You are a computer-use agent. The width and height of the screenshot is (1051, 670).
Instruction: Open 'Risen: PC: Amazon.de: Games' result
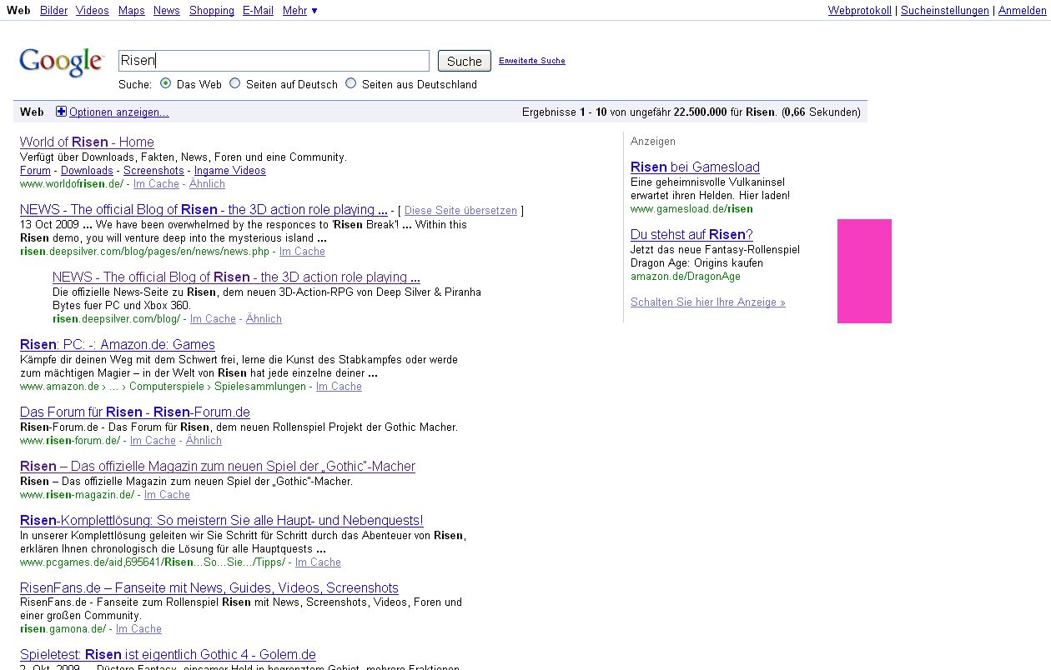(118, 344)
